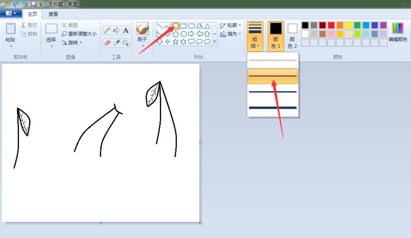Pick the purple color swatch
This screenshot has width=411, height=238.
coord(383,25)
